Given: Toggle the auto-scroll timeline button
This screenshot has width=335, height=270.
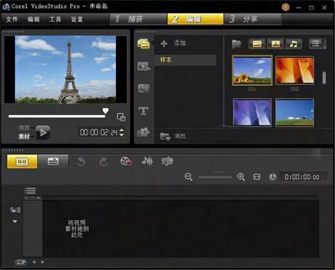Looking at the screenshot, I should 21,262.
